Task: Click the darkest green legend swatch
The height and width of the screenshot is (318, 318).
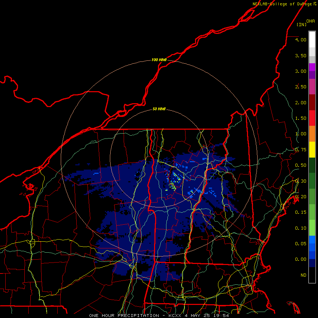Action: coord(312,165)
